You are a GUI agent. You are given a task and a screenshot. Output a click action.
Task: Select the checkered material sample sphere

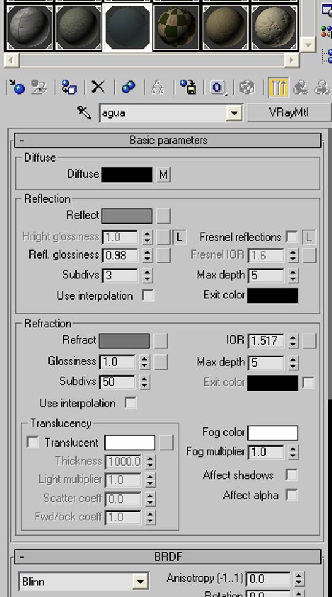pyautogui.click(x=177, y=28)
